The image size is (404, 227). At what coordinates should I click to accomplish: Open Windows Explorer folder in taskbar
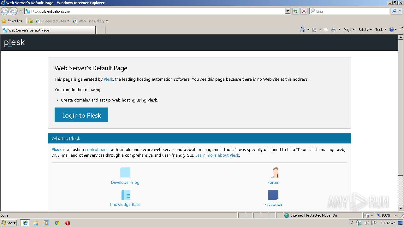[x=36, y=223]
